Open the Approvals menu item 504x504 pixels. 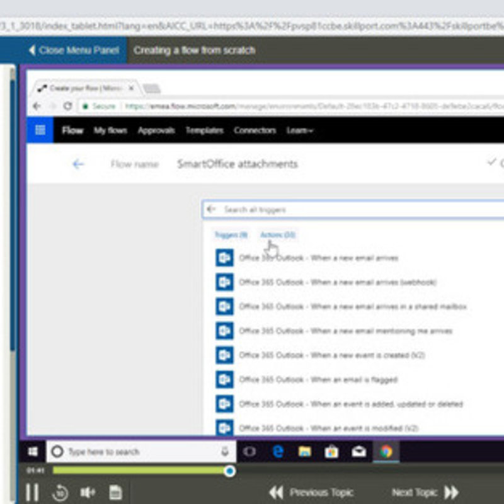[156, 130]
